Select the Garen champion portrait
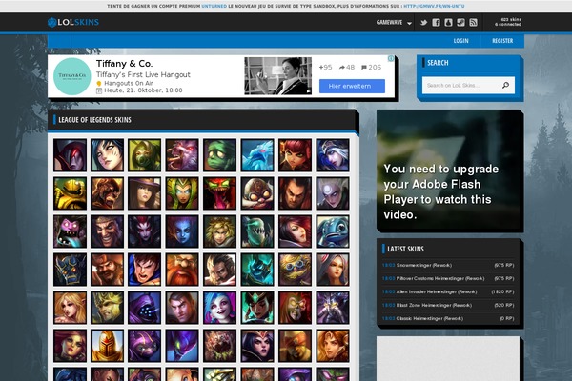The image size is (572, 381). (x=145, y=270)
